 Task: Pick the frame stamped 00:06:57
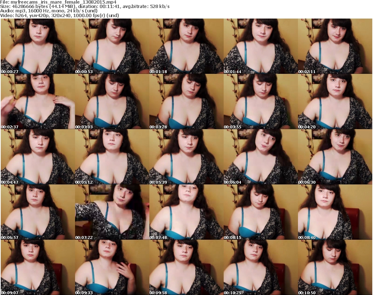tap(38, 212)
